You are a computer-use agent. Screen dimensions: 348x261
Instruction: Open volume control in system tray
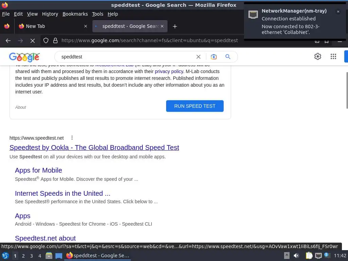(296, 256)
